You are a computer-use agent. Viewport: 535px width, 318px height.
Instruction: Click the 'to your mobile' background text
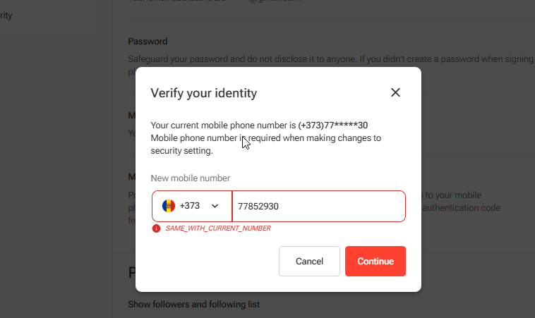click(x=452, y=195)
